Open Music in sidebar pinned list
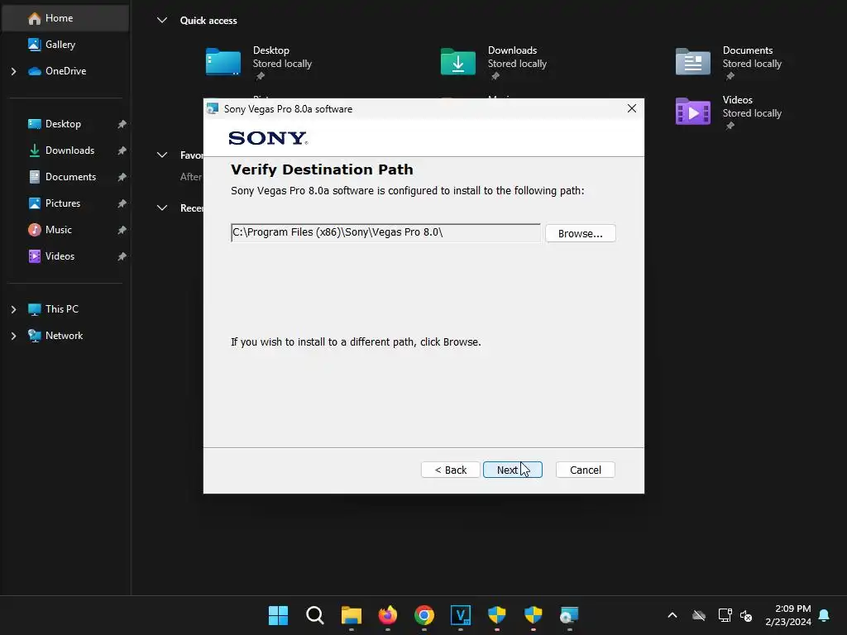This screenshot has width=847, height=635. point(59,230)
